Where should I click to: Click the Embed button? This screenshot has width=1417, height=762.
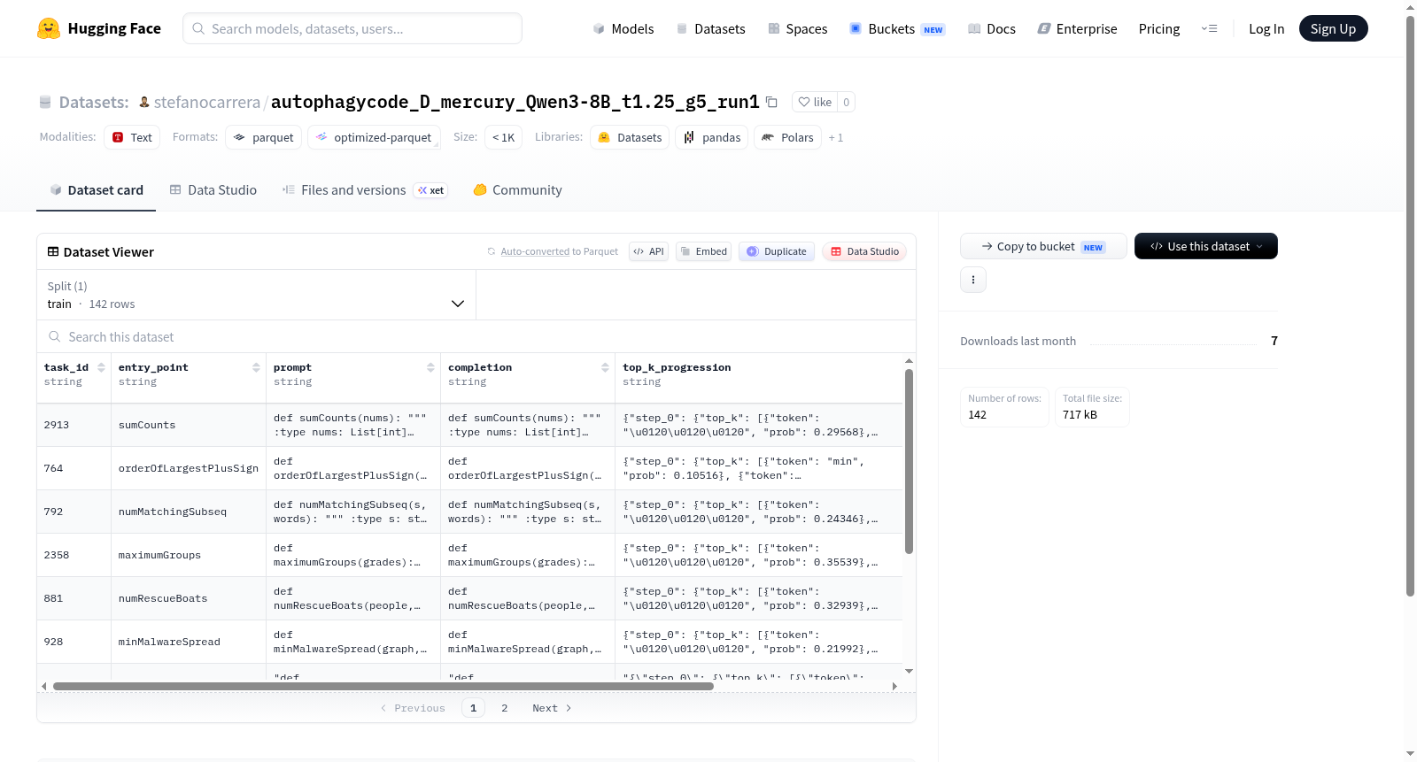(704, 251)
